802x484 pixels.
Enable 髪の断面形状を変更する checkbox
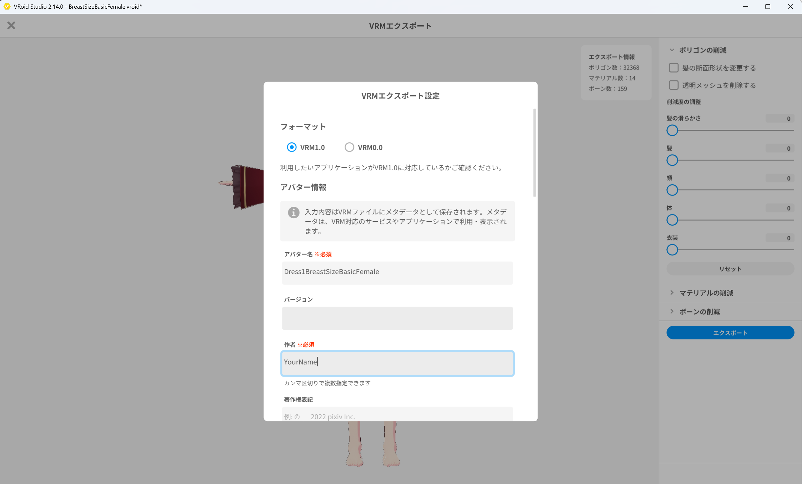673,68
